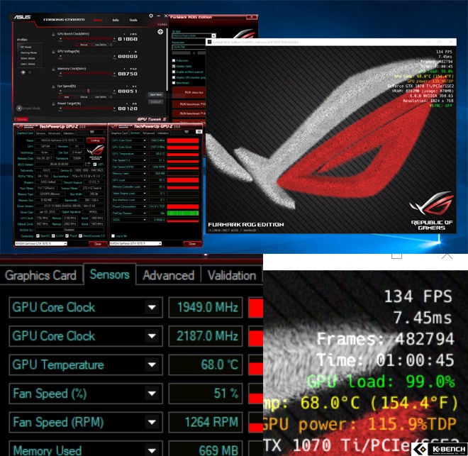Enable Log to file checkbox in GPU-Z Sensors

(113, 235)
